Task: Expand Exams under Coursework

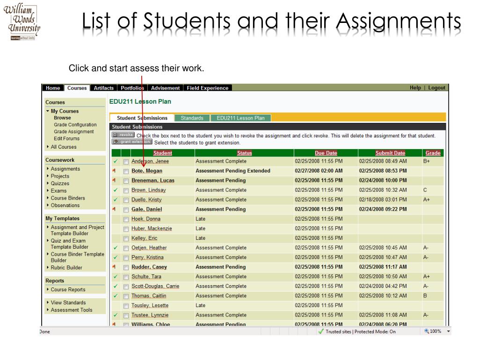Action: [48, 191]
